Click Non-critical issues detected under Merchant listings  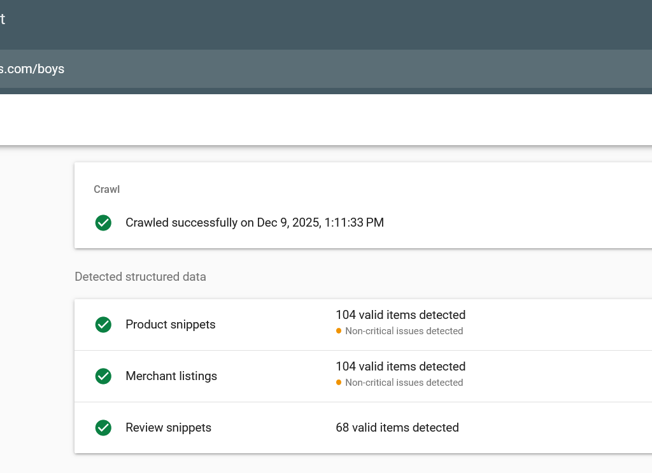tap(404, 383)
